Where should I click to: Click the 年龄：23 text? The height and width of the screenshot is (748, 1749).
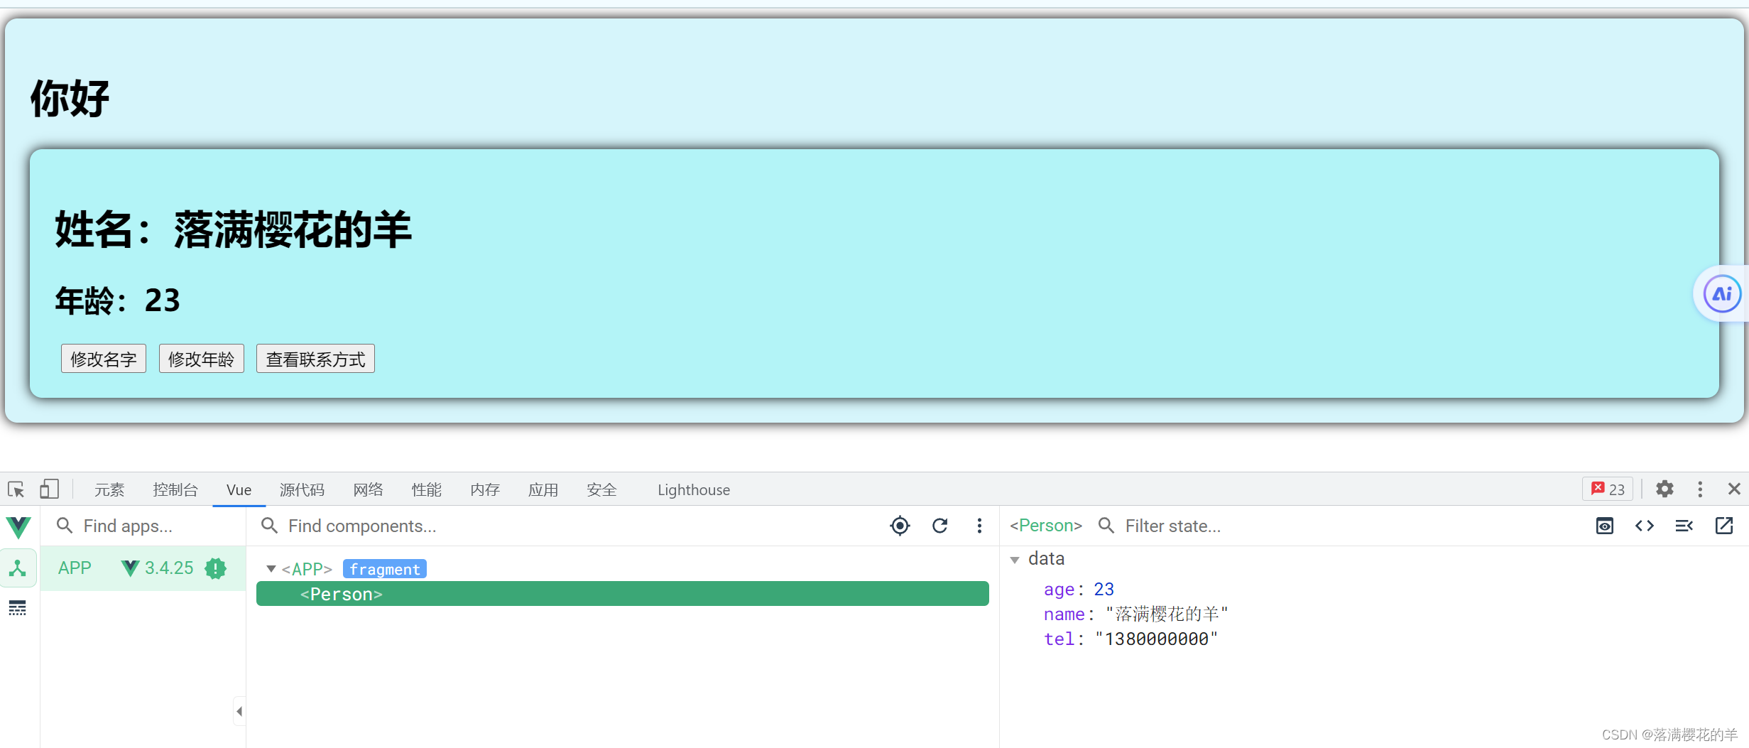click(x=118, y=300)
